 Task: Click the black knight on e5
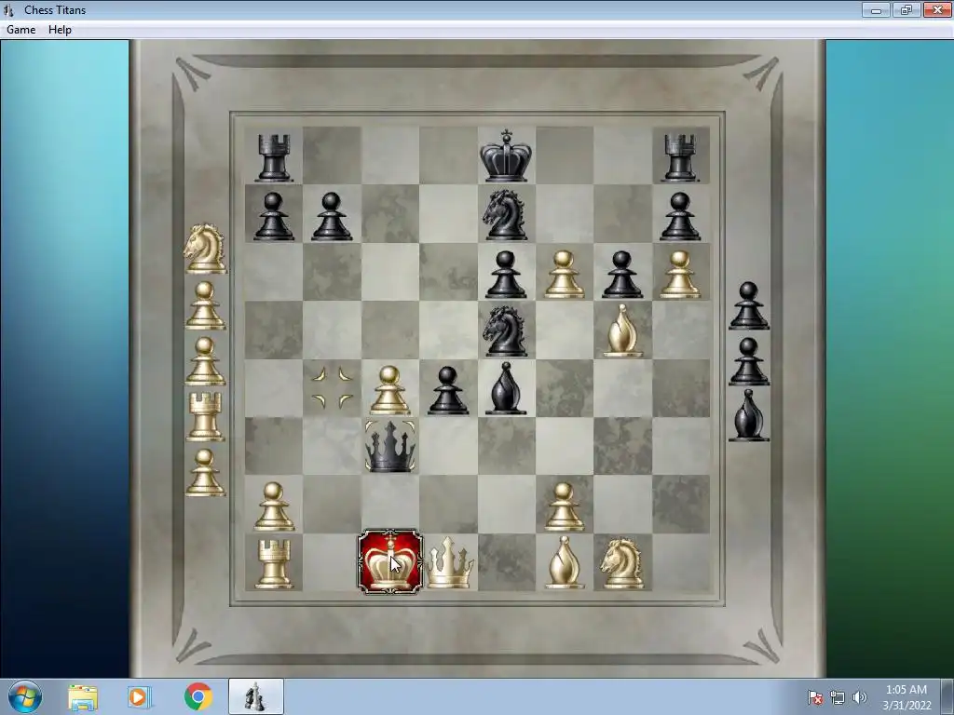point(504,331)
